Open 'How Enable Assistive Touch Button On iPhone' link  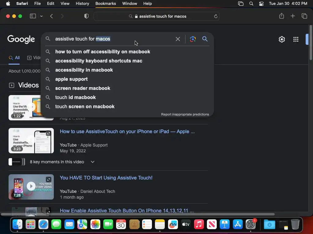(127, 211)
